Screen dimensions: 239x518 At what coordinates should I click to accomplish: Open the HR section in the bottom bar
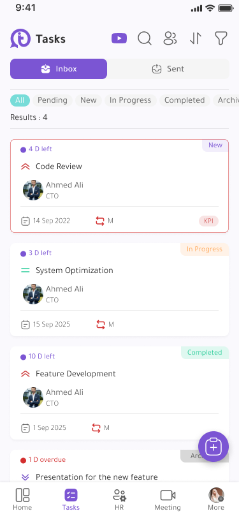119,499
